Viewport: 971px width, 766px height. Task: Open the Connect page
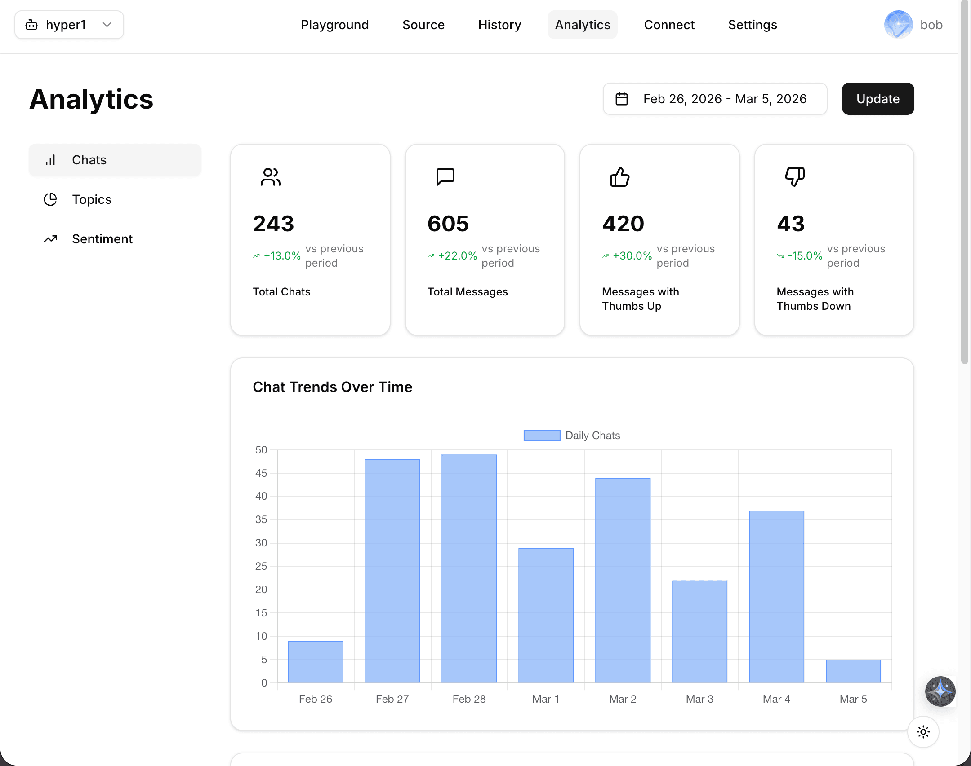point(669,25)
